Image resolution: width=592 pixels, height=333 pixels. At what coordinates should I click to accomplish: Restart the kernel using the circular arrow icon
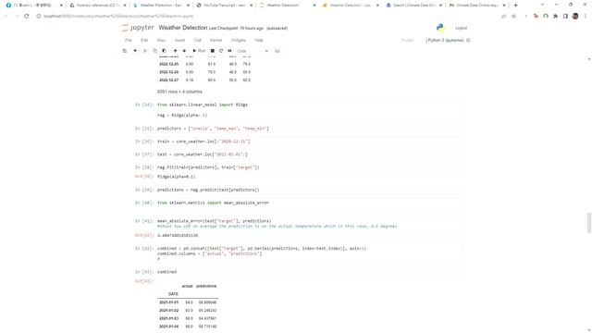tap(221, 51)
